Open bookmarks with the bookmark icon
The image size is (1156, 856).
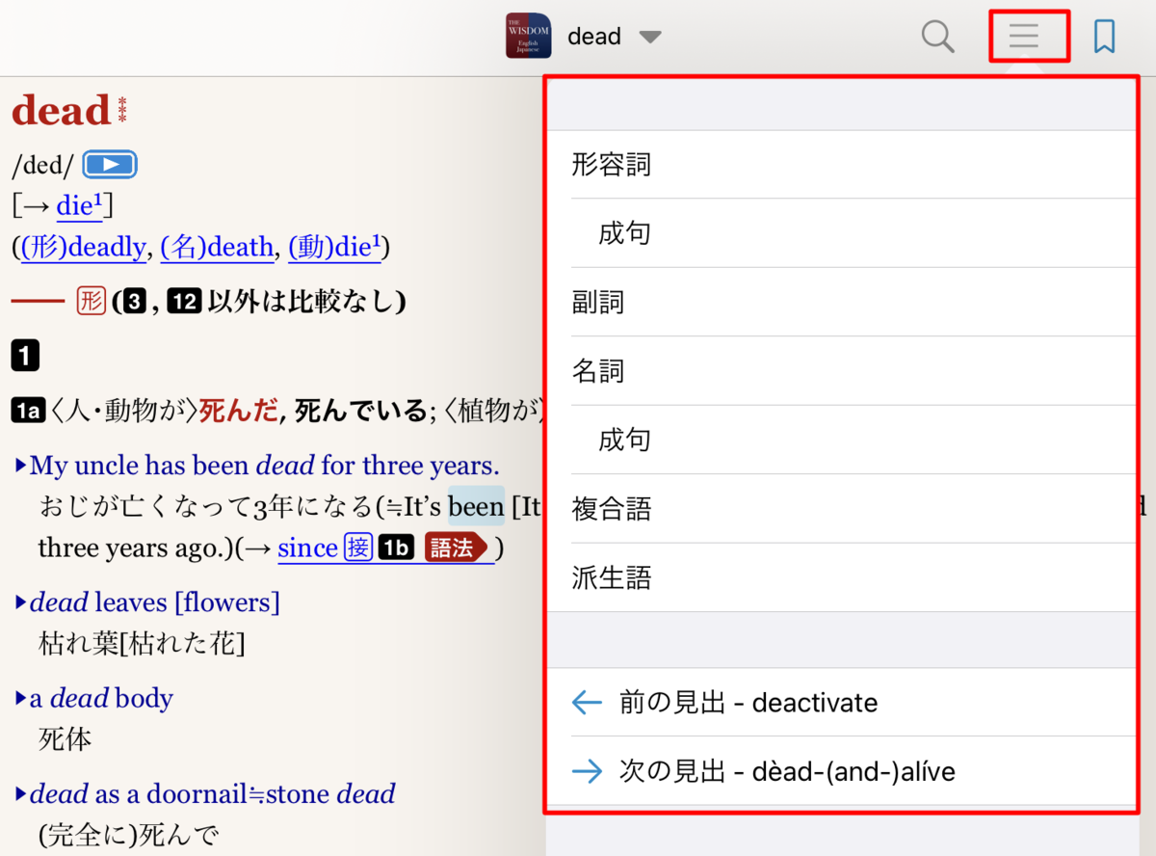click(1104, 36)
